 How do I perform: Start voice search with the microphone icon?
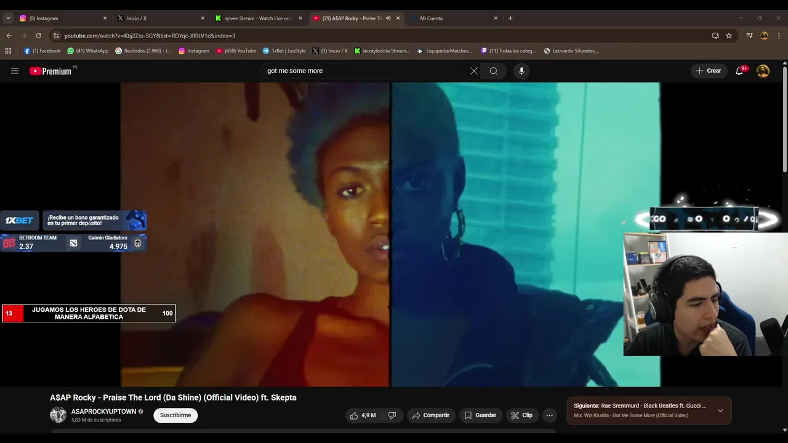[521, 71]
